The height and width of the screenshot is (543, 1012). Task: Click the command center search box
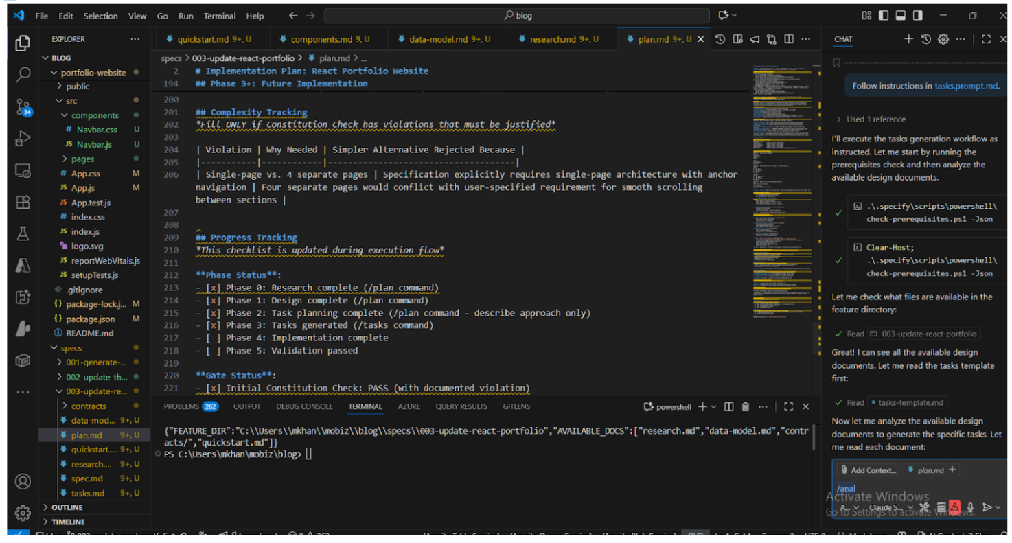[516, 15]
